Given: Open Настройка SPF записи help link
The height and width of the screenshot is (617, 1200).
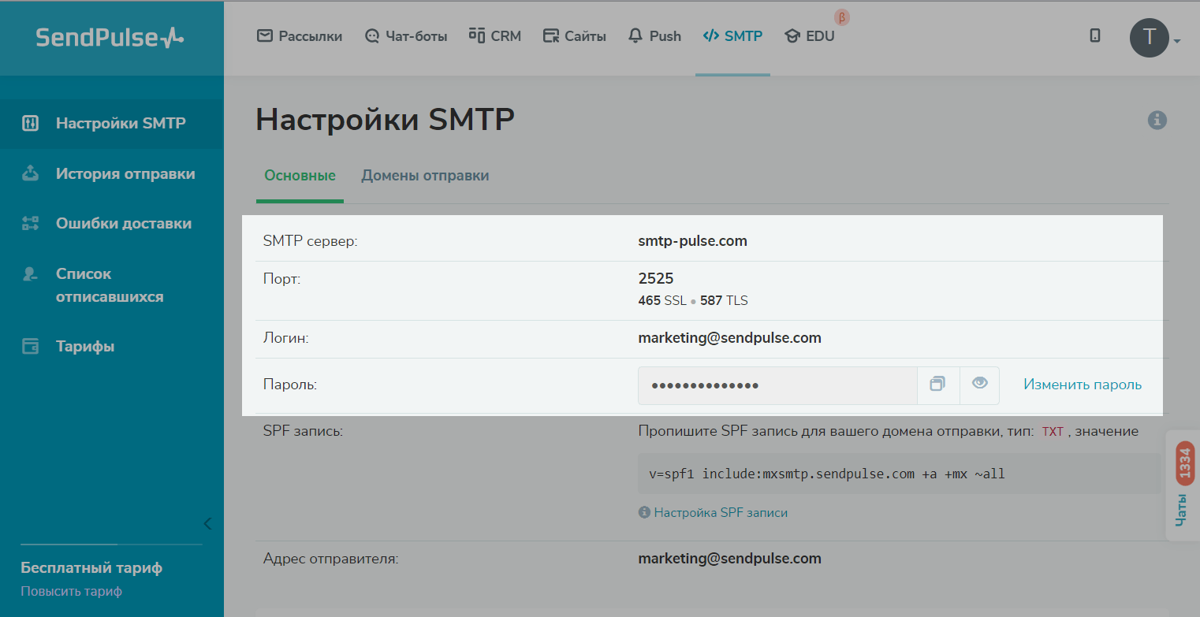Looking at the screenshot, I should [x=720, y=513].
